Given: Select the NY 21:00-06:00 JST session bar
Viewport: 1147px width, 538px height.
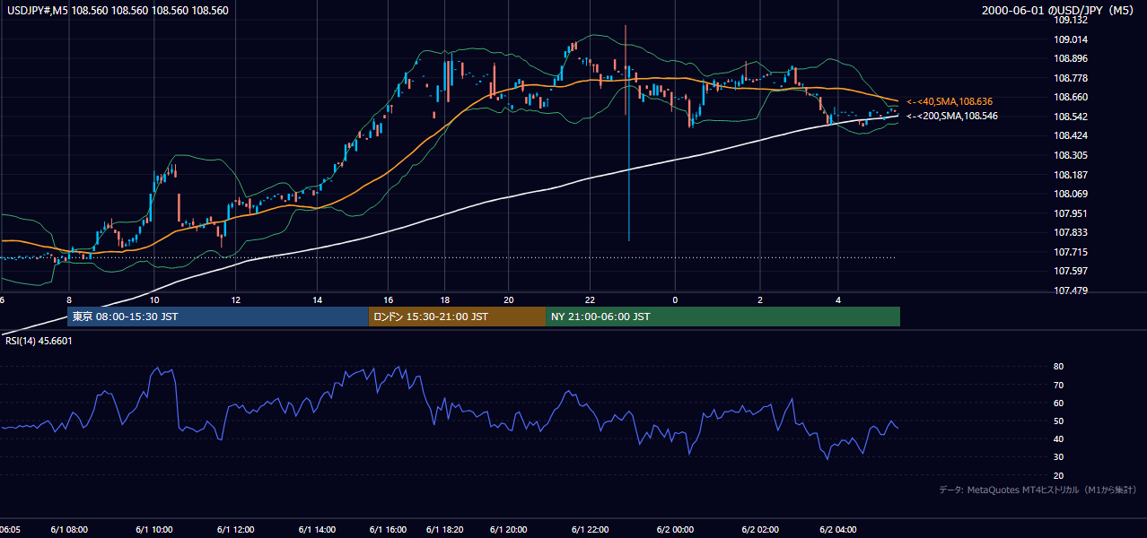Looking at the screenshot, I should [x=722, y=317].
